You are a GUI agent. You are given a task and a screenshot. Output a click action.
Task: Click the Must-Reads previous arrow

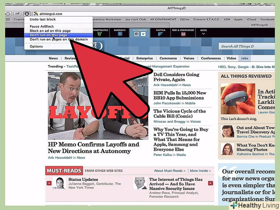click(49, 183)
